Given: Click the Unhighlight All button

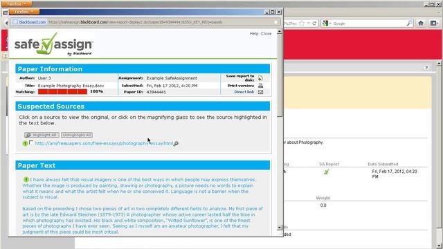Looking at the screenshot, I should pos(77,136).
